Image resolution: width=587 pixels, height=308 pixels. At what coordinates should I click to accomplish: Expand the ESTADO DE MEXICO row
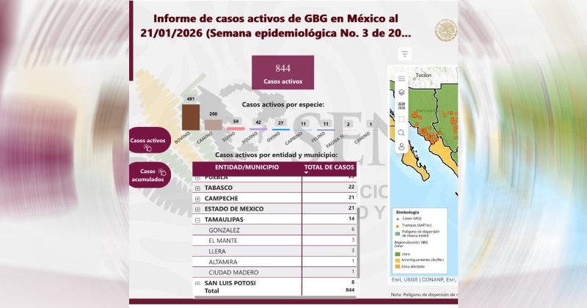pos(198,209)
